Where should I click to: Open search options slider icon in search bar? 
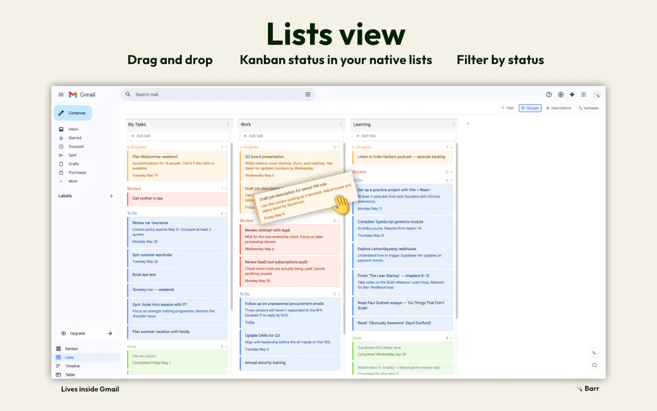coord(308,95)
